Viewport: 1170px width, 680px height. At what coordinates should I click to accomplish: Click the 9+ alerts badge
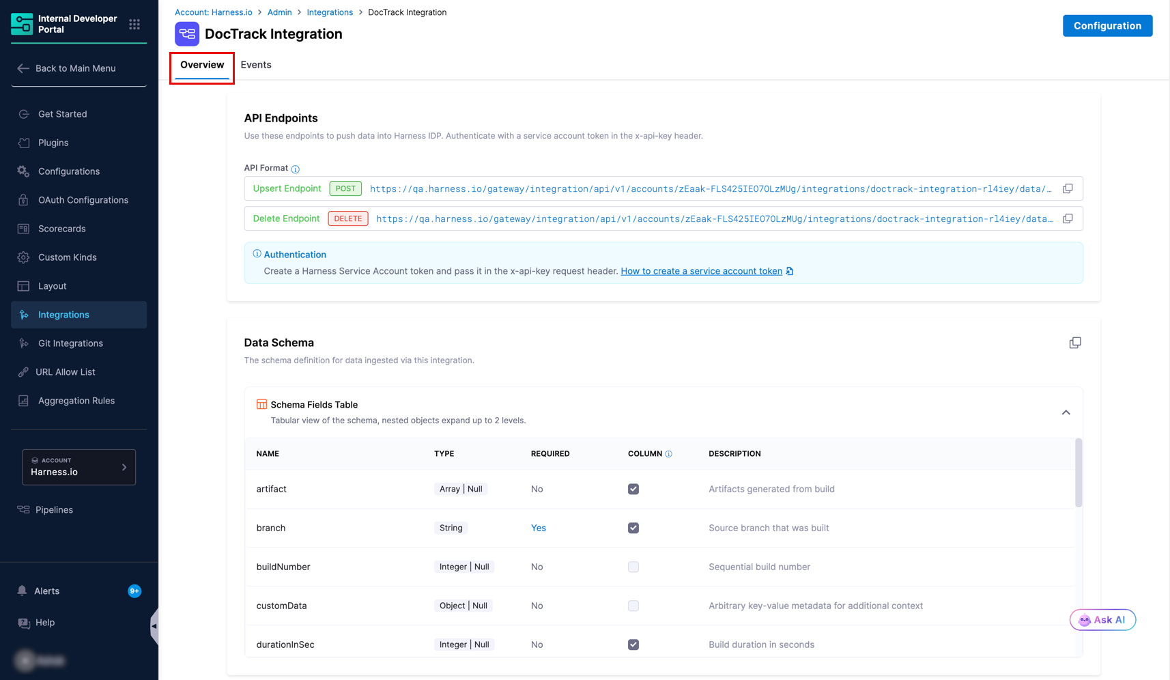click(x=134, y=591)
